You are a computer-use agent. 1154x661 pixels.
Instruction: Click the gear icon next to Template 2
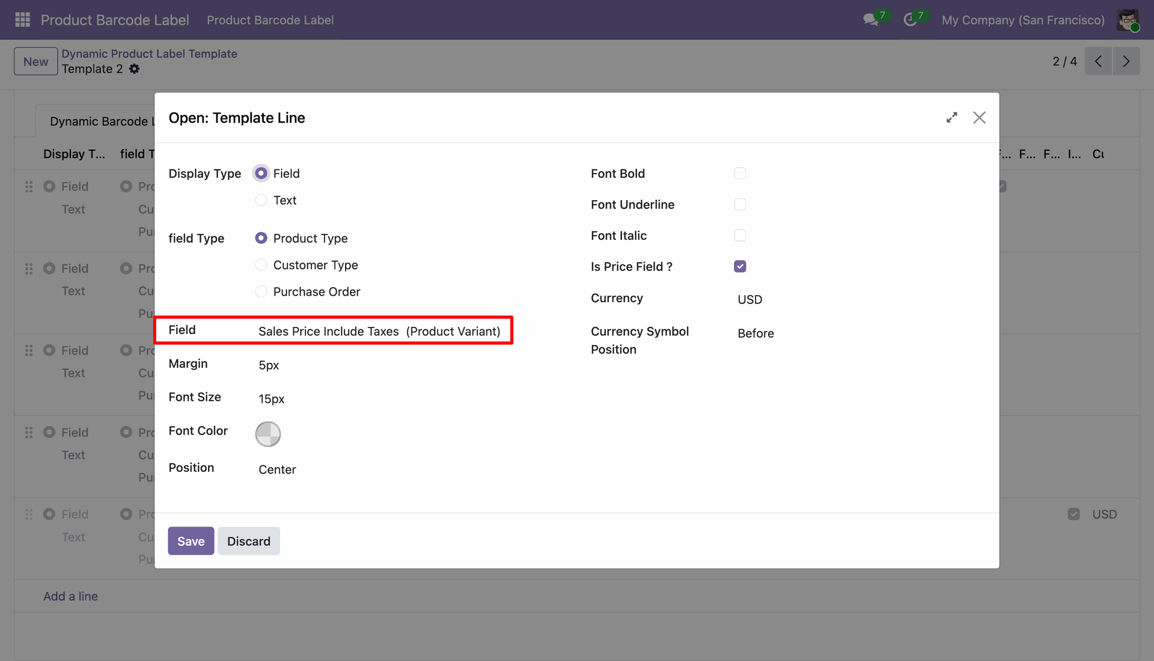pyautogui.click(x=135, y=69)
